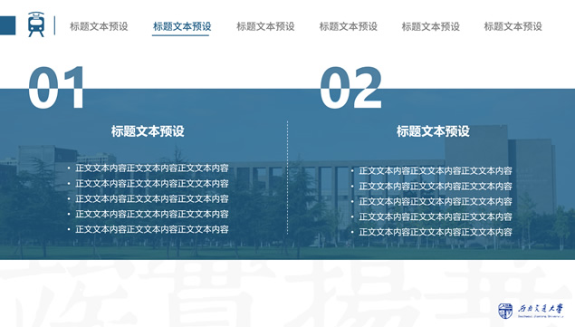Select the third bullet line in right column

pos(436,201)
